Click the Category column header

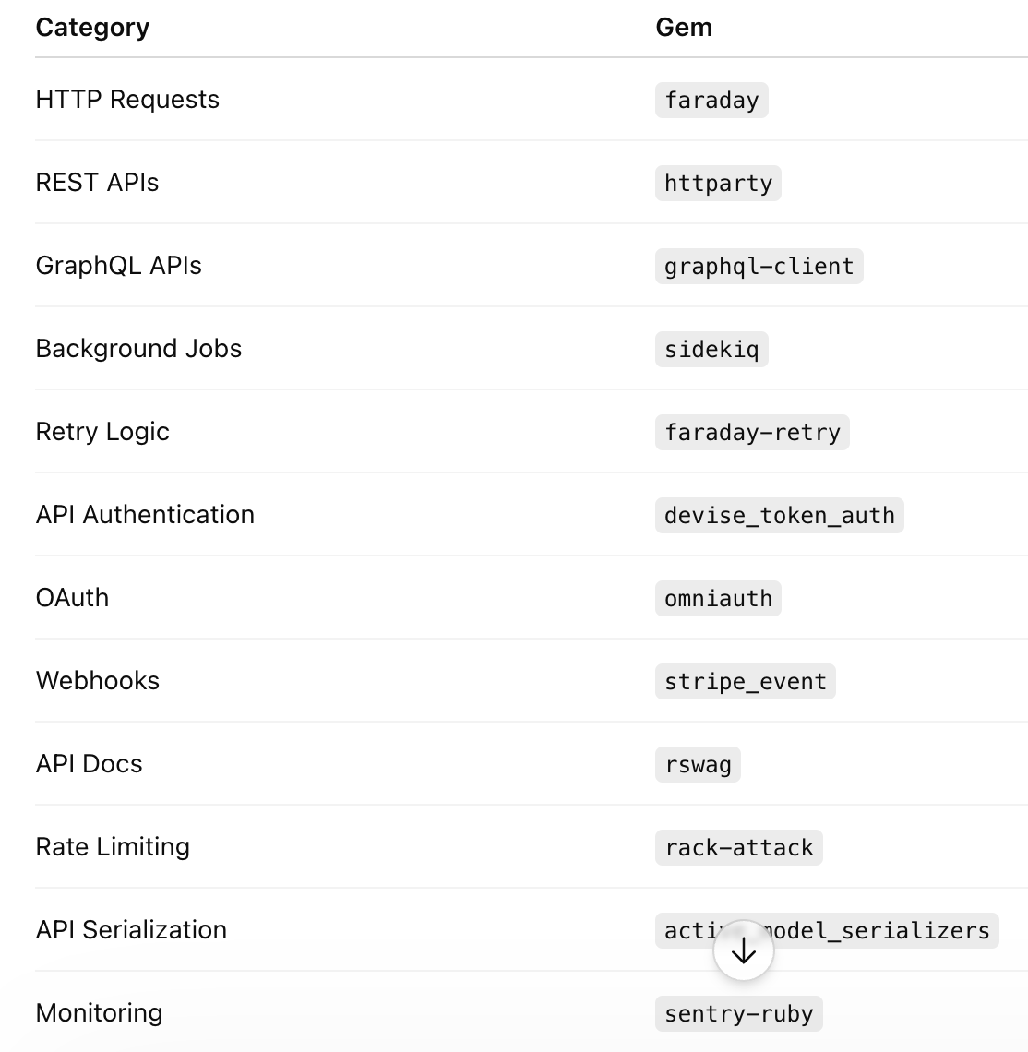[92, 28]
